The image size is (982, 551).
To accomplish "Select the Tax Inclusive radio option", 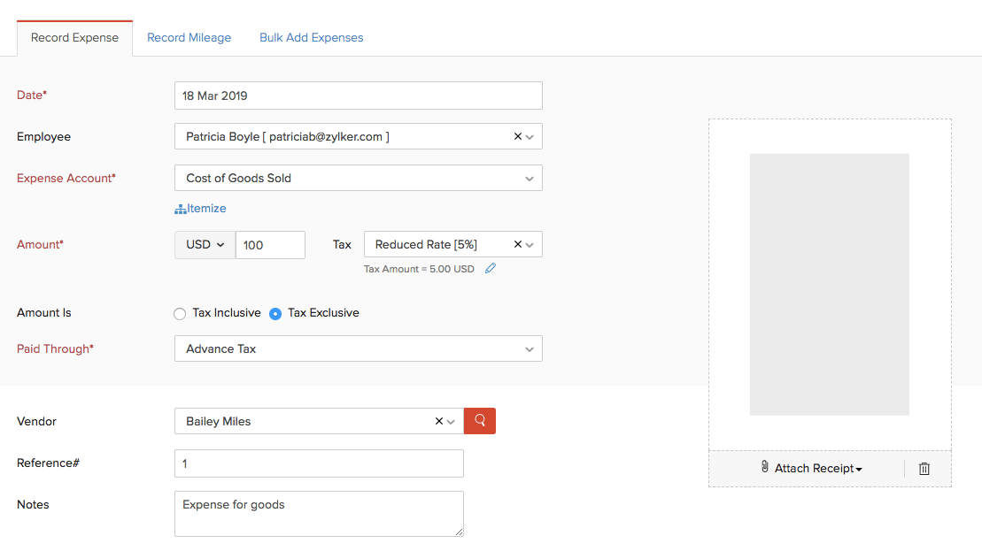I will click(181, 314).
